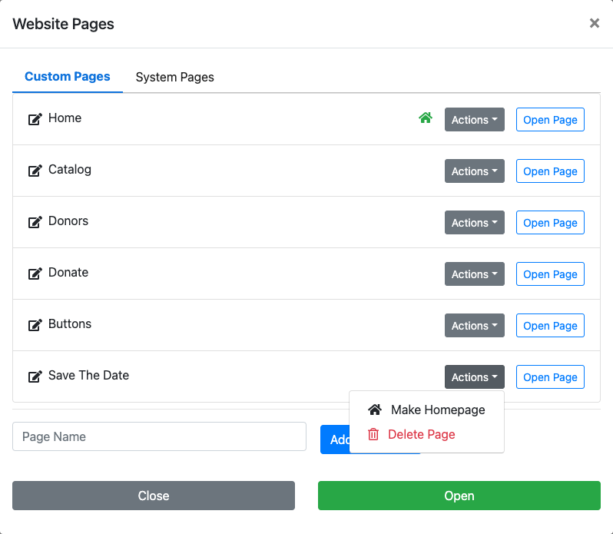The image size is (613, 534).
Task: Select Delete Page in the dropdown menu
Action: tap(421, 434)
